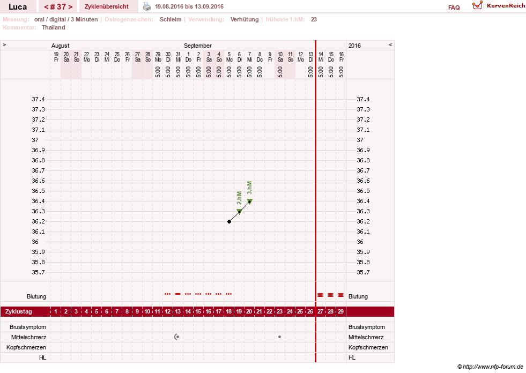Click the dotted bleeding mark on day 18
526x373 pixels.
tap(229, 294)
